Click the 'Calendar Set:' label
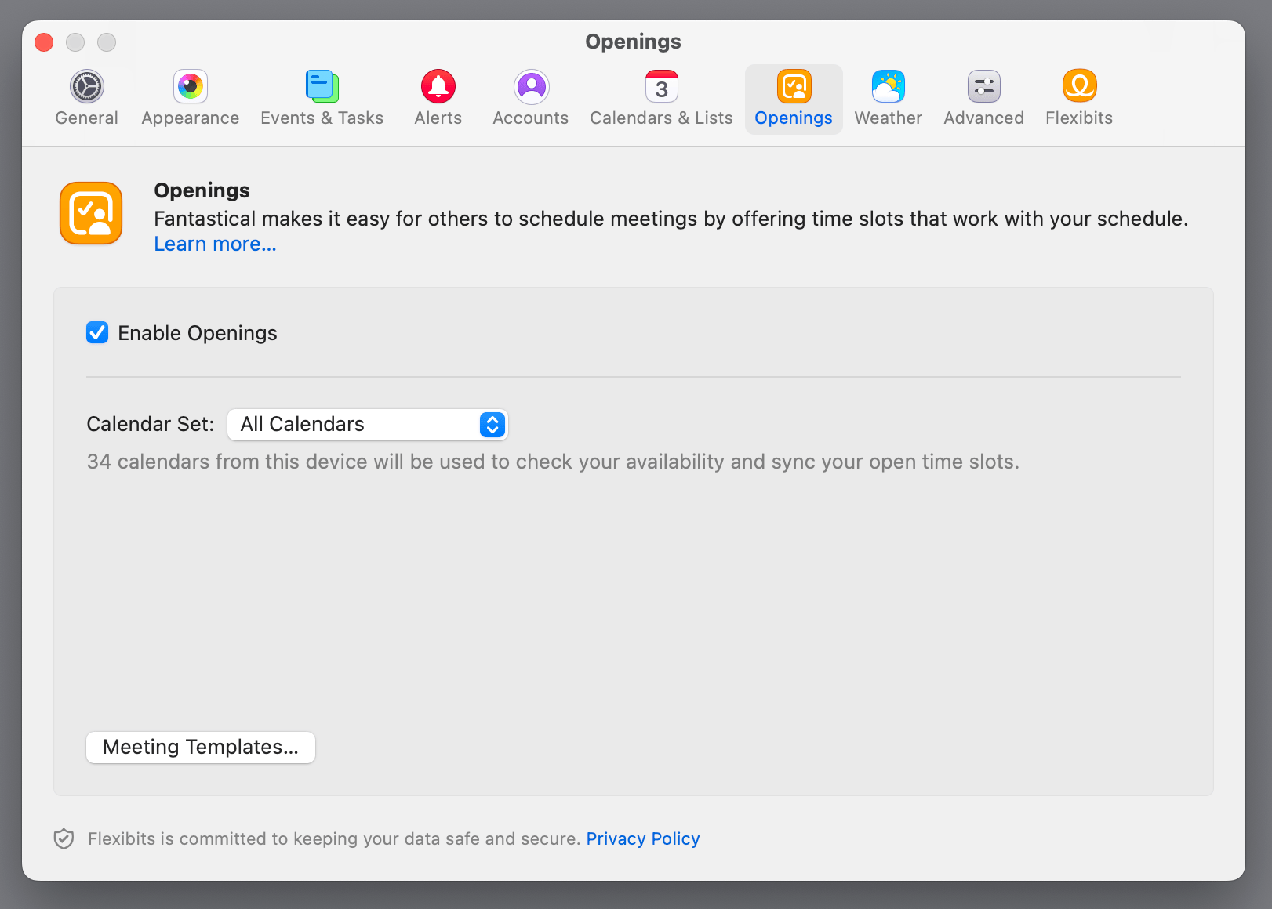 pos(151,424)
